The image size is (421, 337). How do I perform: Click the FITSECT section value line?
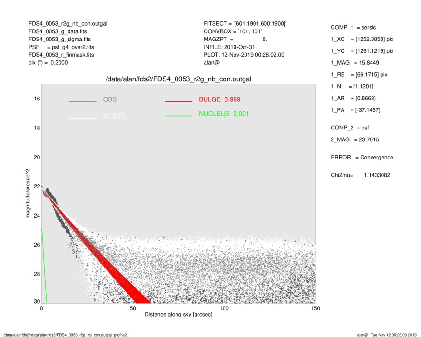pos(245,24)
